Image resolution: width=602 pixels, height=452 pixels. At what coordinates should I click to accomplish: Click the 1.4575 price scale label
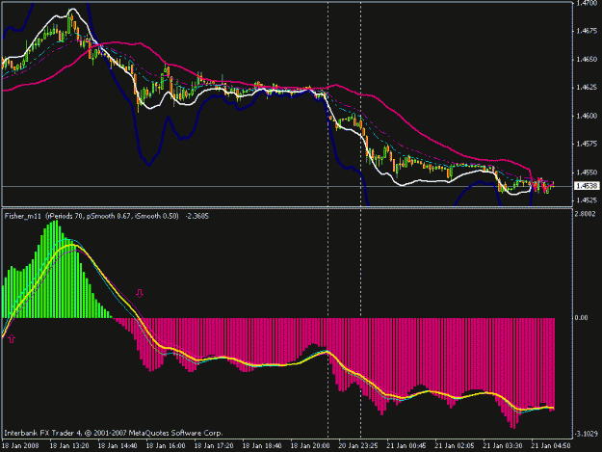[587, 144]
